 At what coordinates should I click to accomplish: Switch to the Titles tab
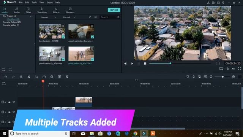pyautogui.click(x=28, y=10)
